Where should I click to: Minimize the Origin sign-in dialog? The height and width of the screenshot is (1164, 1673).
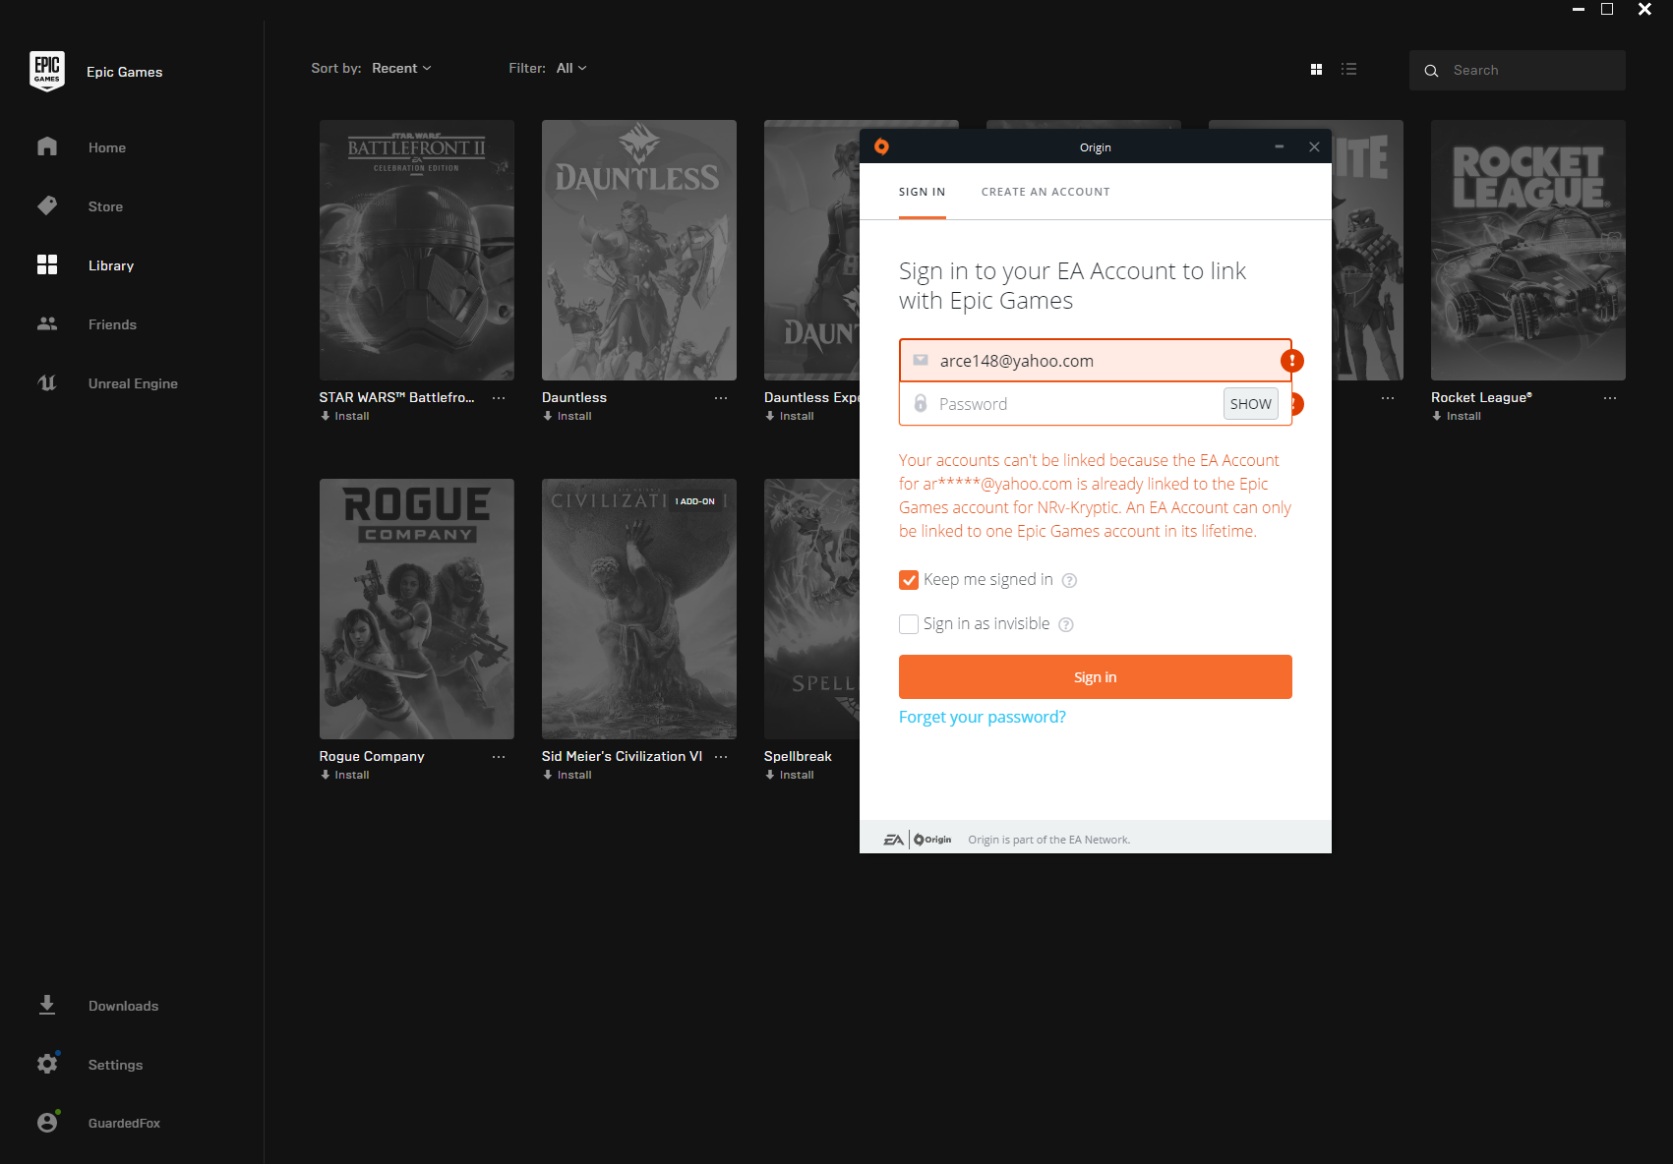[1279, 146]
